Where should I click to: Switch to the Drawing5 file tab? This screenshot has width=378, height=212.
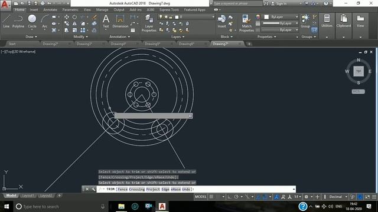click(152, 44)
